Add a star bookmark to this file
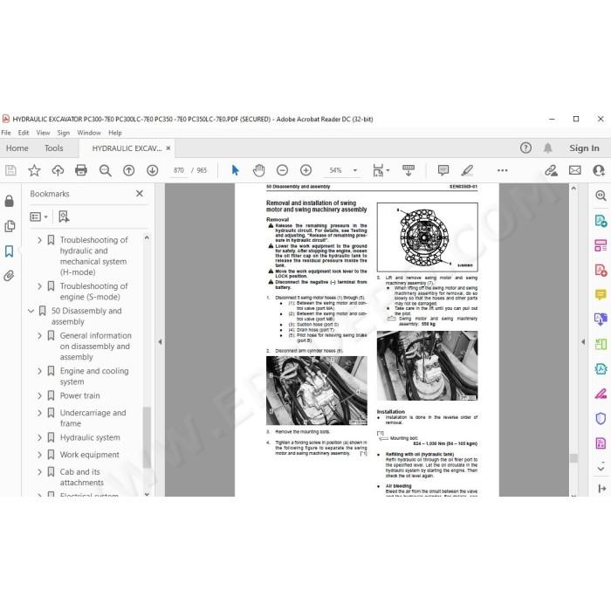The image size is (611, 611). [34, 170]
